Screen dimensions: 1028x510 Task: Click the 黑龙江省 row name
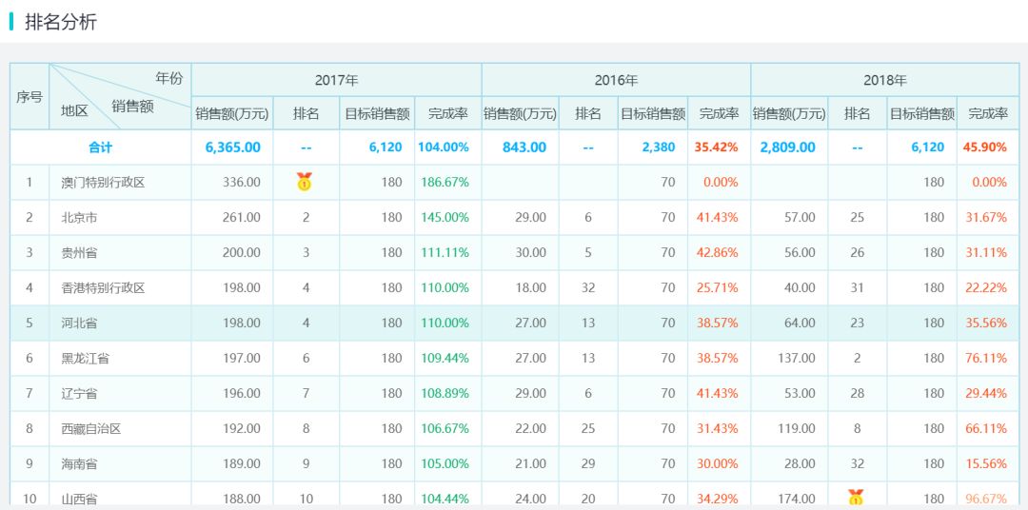point(85,359)
